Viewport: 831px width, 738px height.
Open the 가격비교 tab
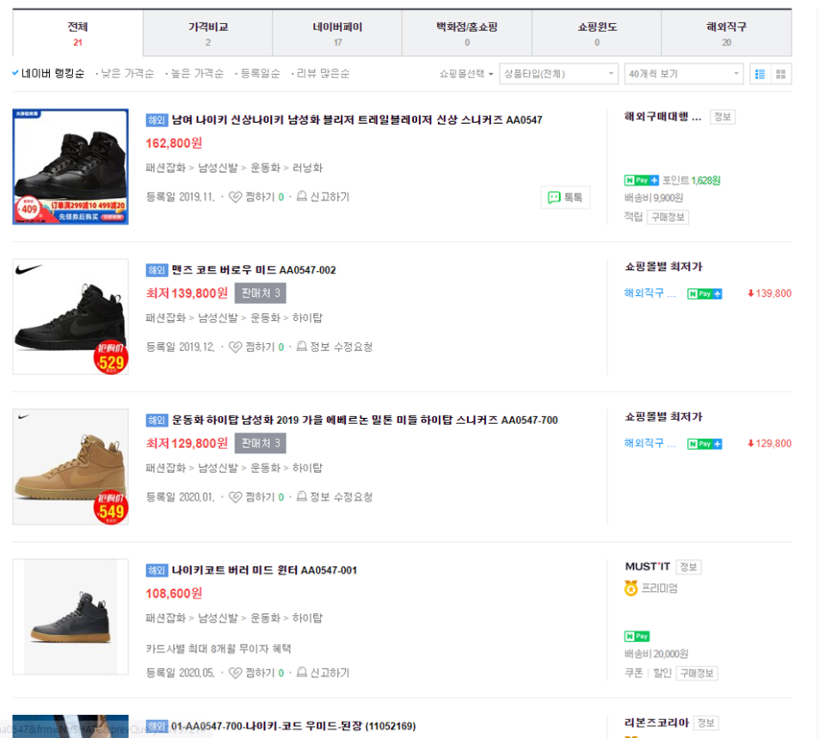208,33
